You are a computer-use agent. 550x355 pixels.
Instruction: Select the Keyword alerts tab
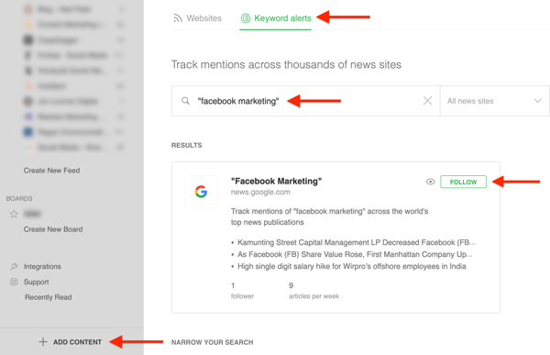[x=276, y=18]
